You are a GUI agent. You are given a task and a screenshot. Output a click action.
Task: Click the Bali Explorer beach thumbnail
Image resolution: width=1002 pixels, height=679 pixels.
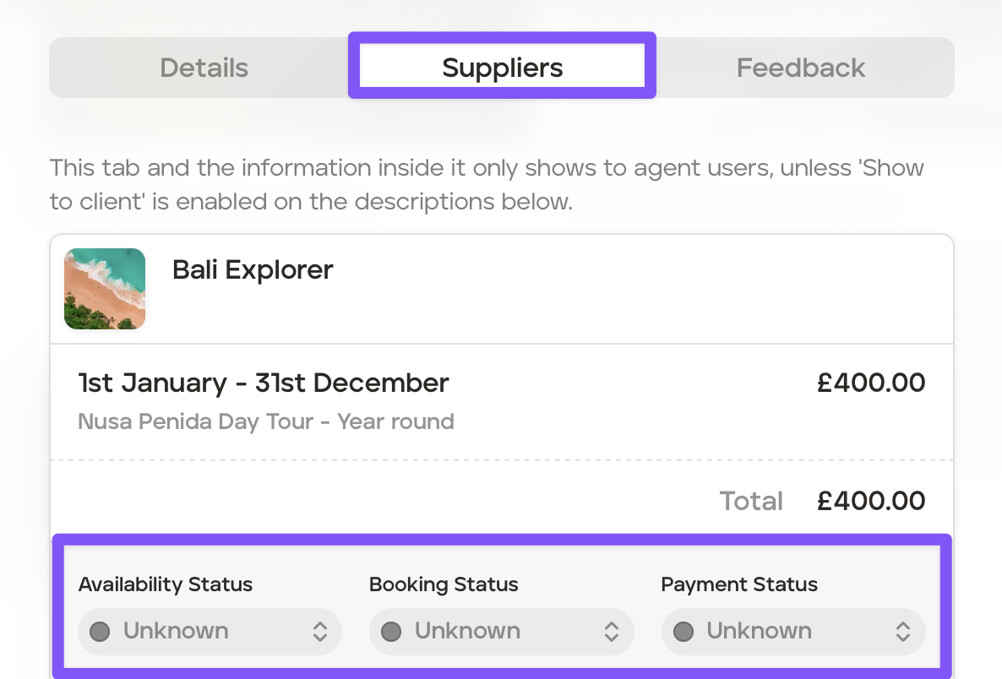pyautogui.click(x=105, y=289)
